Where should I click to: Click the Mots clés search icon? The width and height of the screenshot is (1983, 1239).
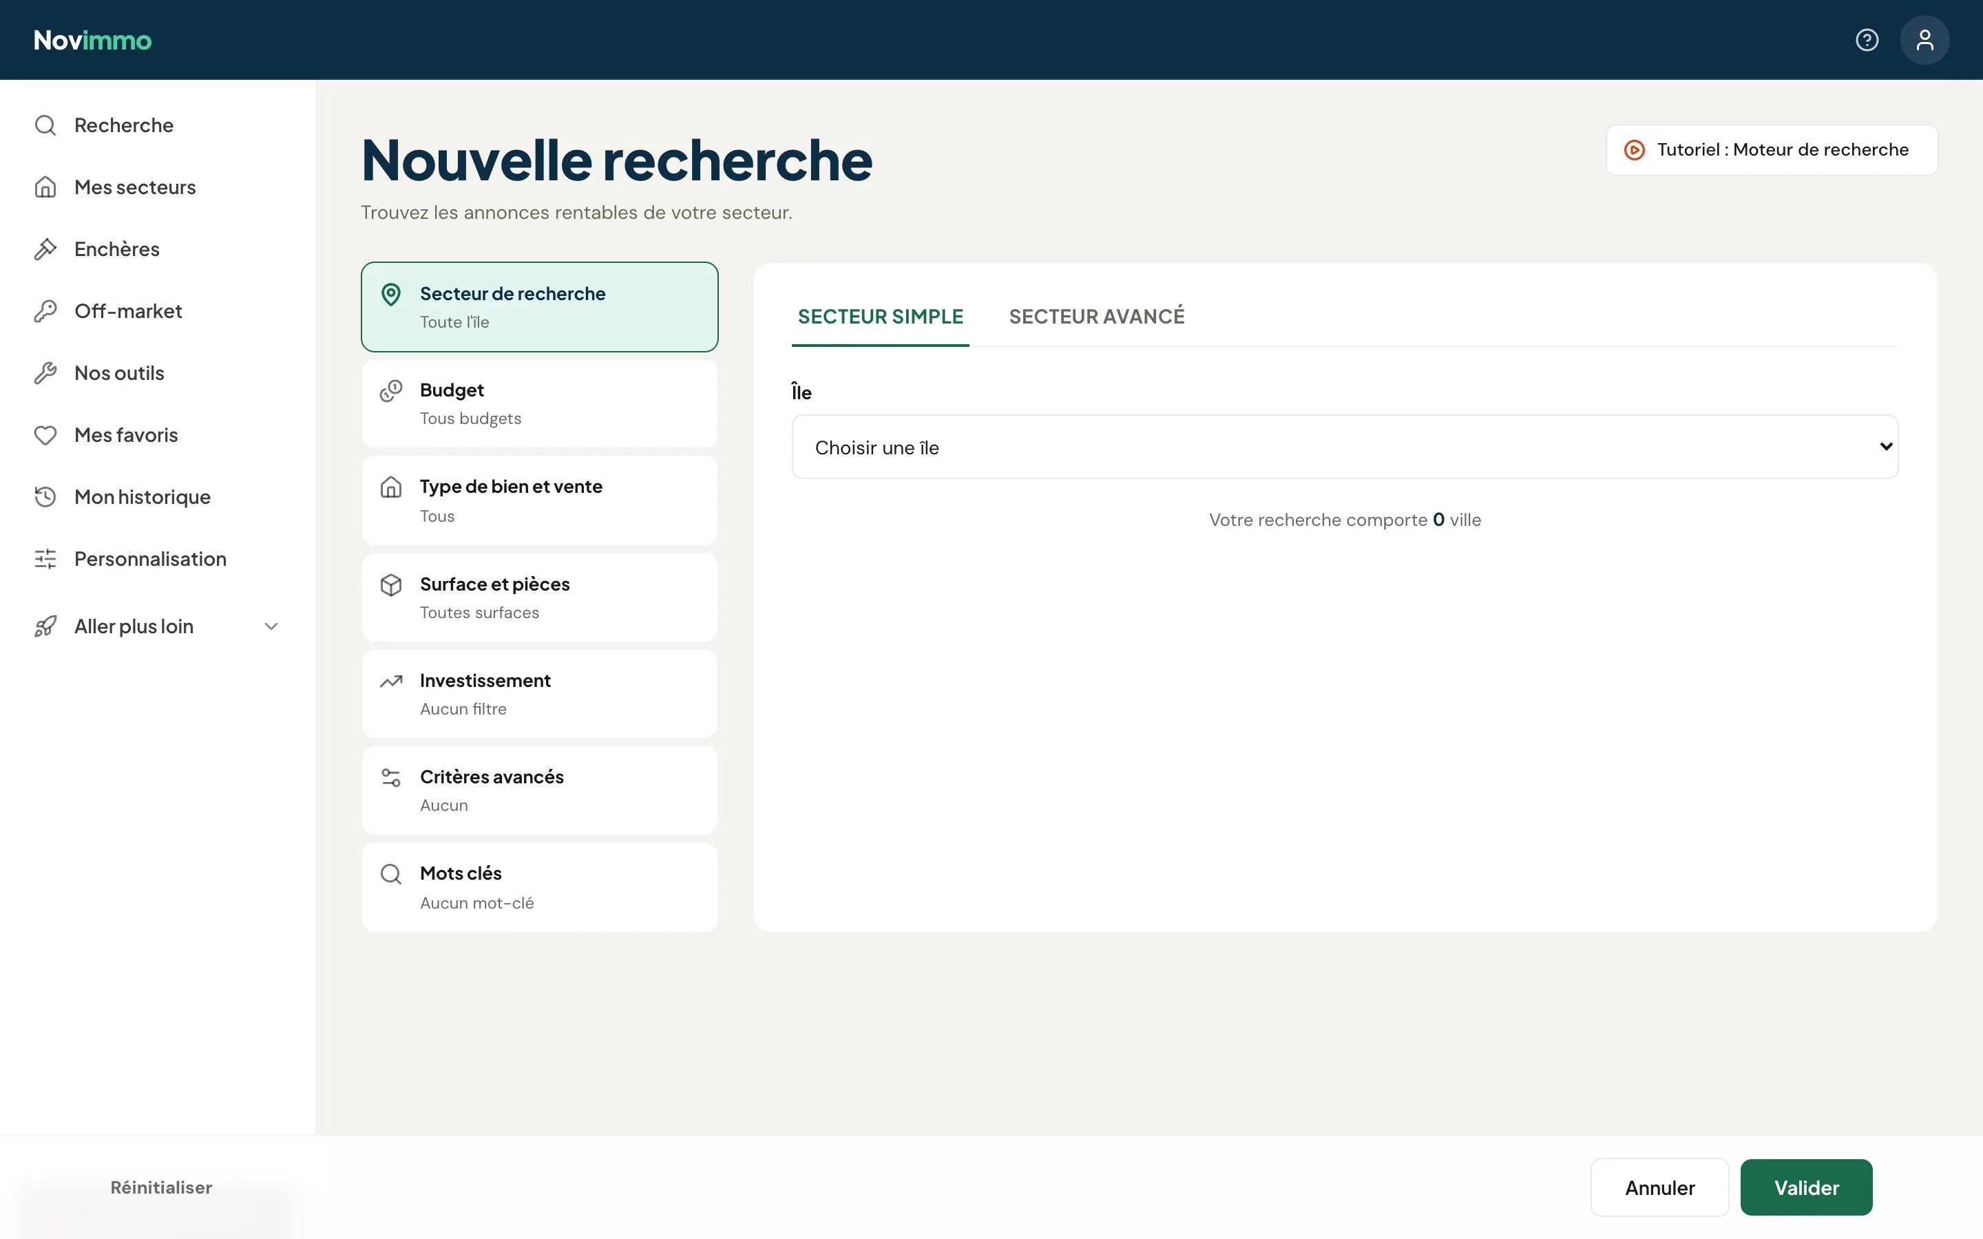(391, 874)
